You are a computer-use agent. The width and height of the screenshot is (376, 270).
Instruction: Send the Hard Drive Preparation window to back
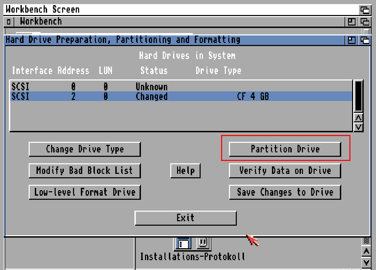point(364,40)
